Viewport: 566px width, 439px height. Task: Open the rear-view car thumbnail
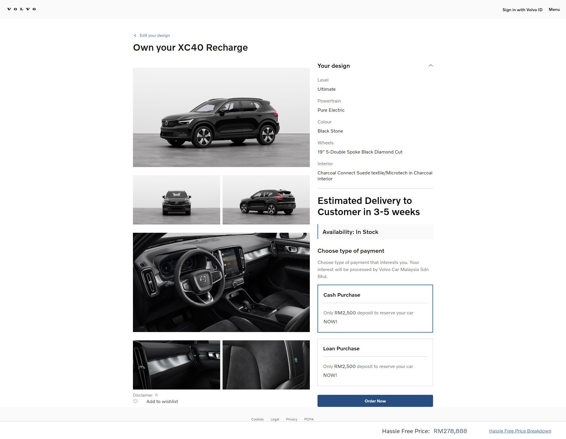(x=266, y=200)
